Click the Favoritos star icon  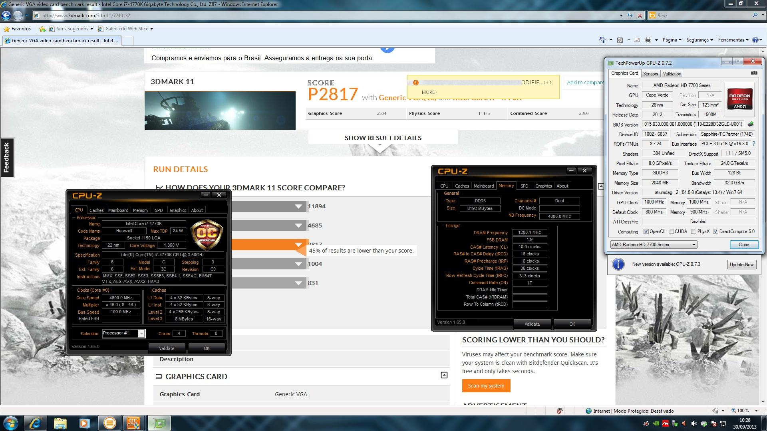click(x=6, y=29)
